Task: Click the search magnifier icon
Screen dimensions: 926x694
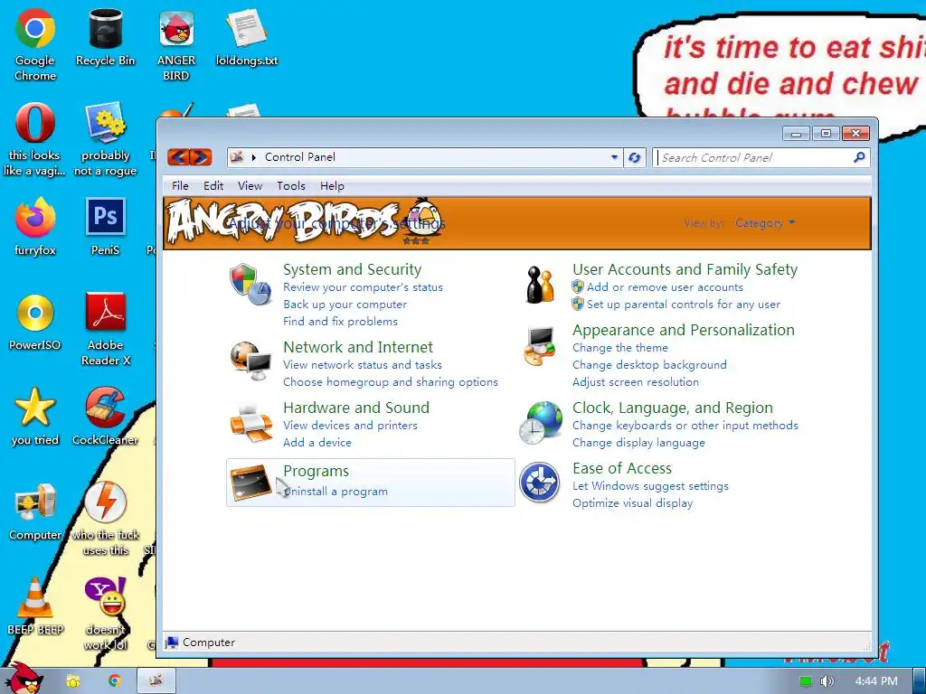Action: (x=859, y=157)
